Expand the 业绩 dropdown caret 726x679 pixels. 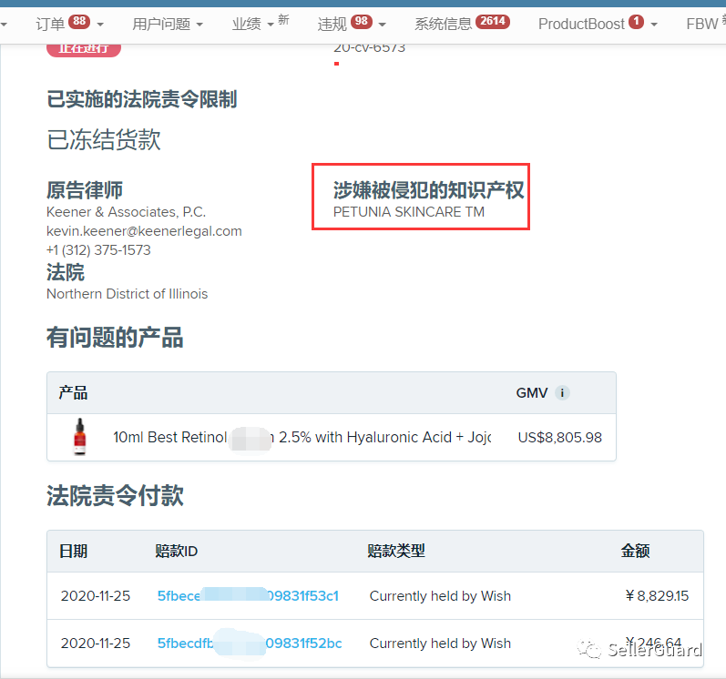tap(271, 25)
